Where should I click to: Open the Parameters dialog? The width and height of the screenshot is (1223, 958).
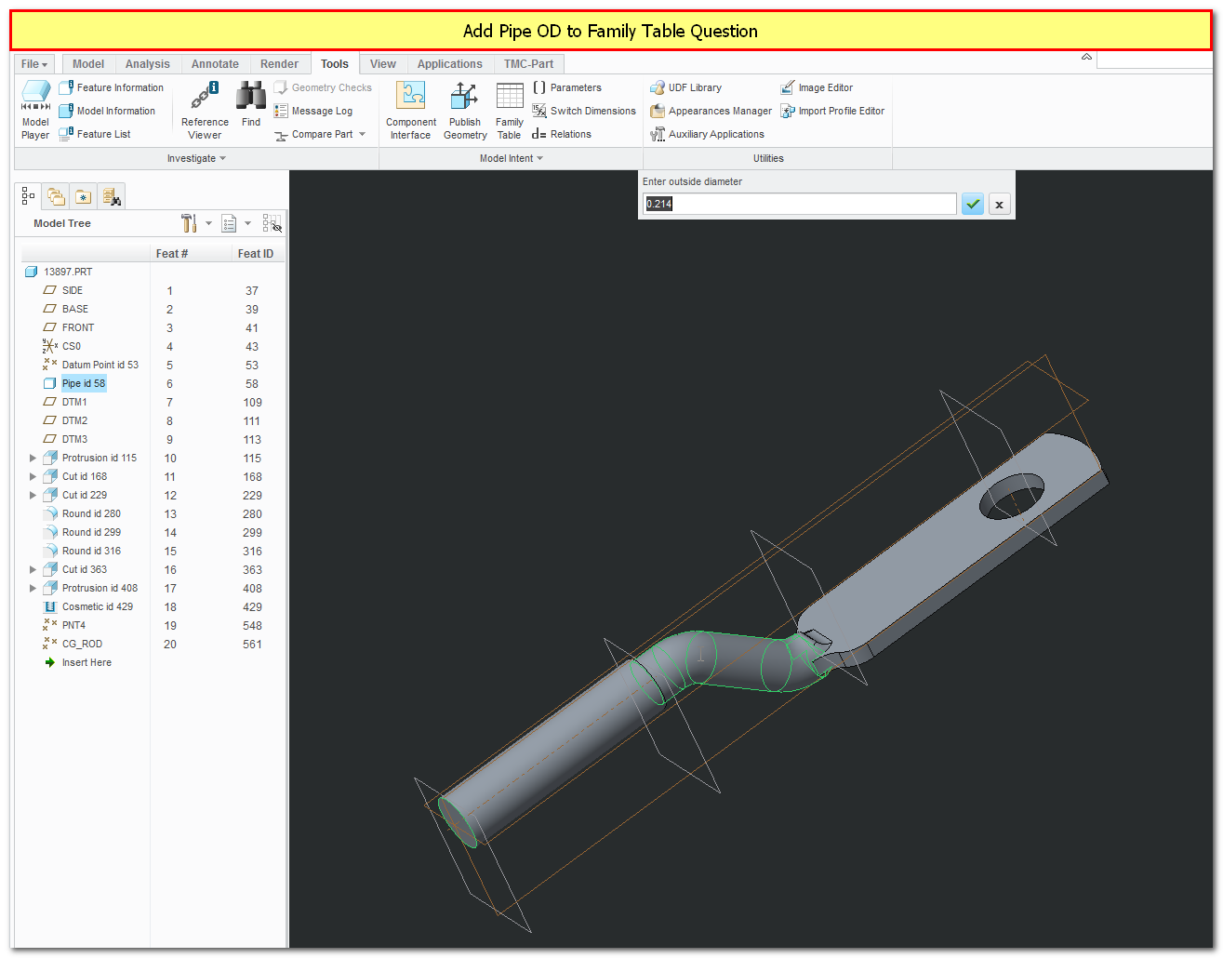(566, 87)
